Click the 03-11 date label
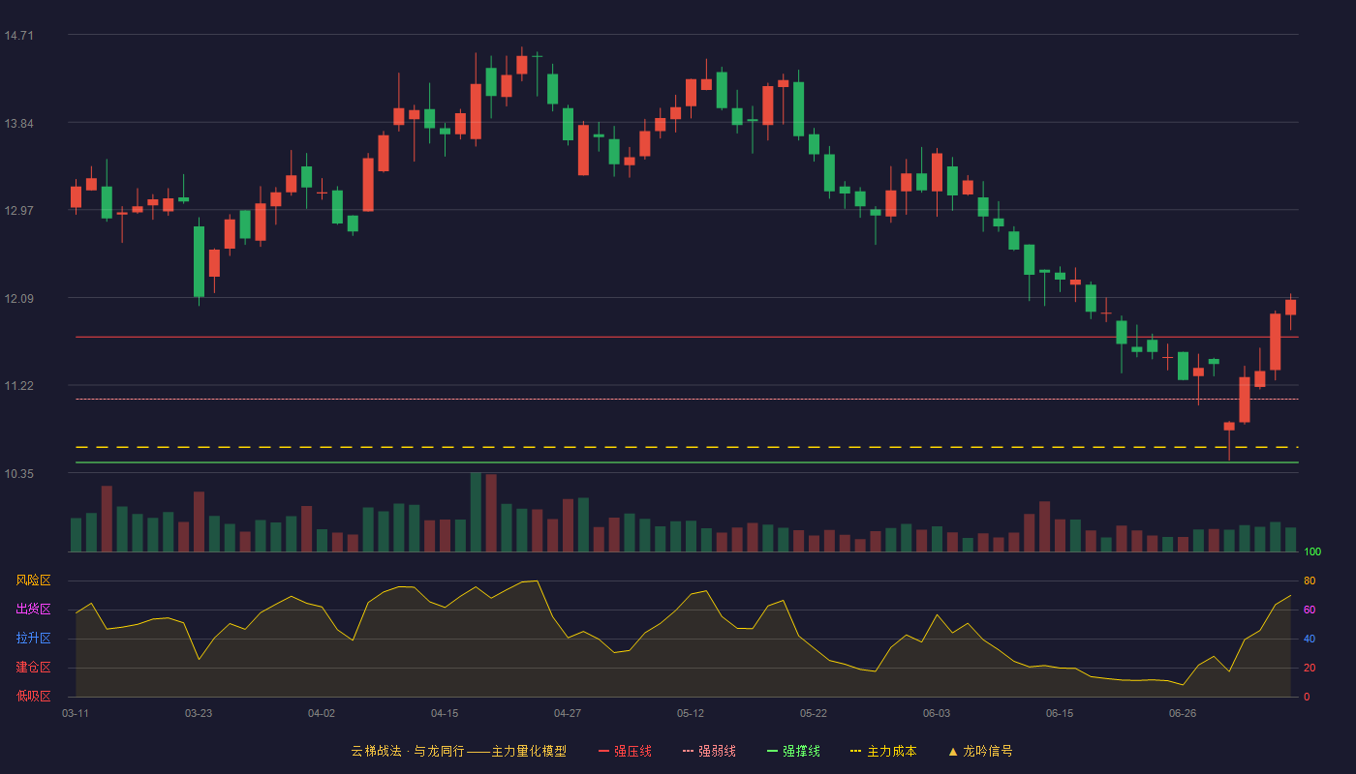 (x=76, y=713)
